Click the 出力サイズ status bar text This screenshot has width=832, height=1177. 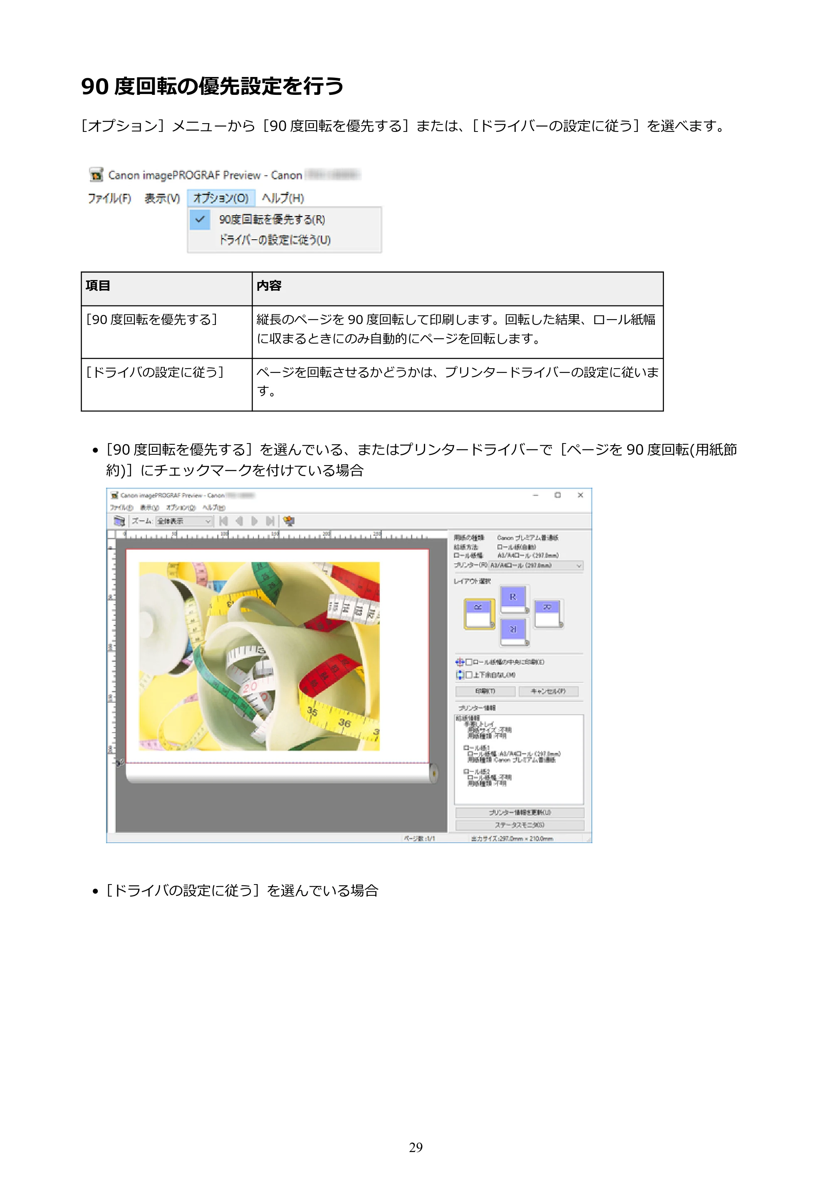point(512,838)
